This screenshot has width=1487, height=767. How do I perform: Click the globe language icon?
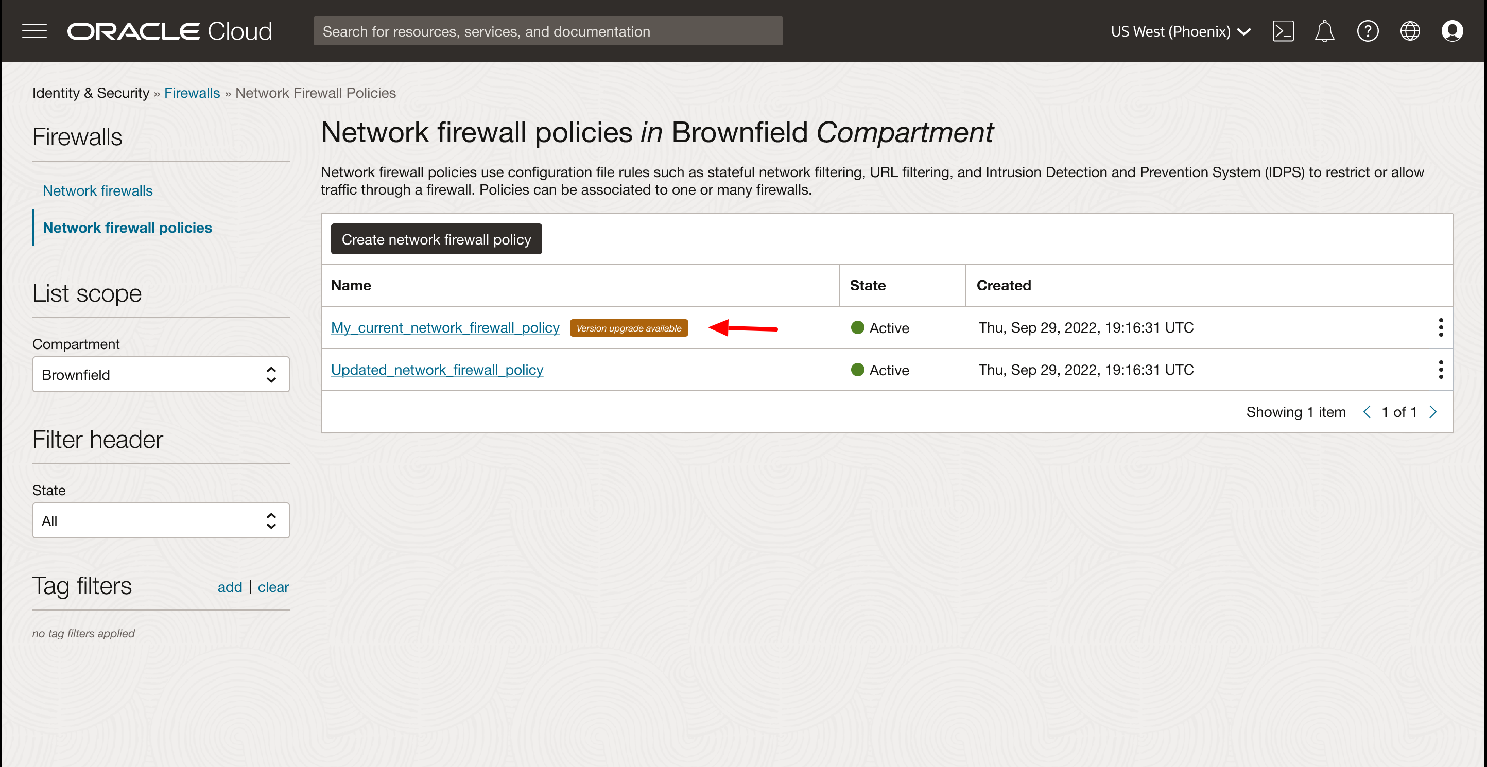[1410, 31]
